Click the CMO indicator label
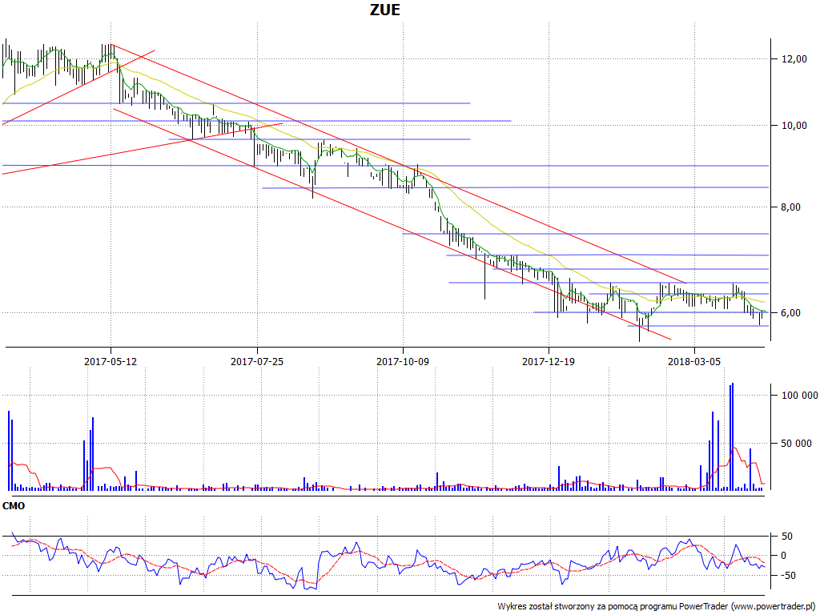Image resolution: width=820 pixels, height=615 pixels. tap(14, 506)
